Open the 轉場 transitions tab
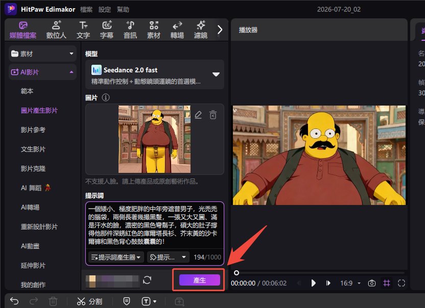Screen dimensions: 425x308 (x=177, y=30)
